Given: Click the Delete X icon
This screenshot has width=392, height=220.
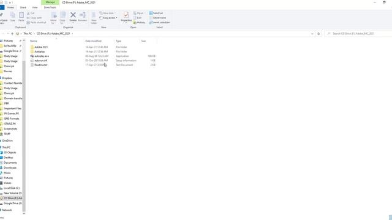Looking at the screenshot, I should click(73, 15).
